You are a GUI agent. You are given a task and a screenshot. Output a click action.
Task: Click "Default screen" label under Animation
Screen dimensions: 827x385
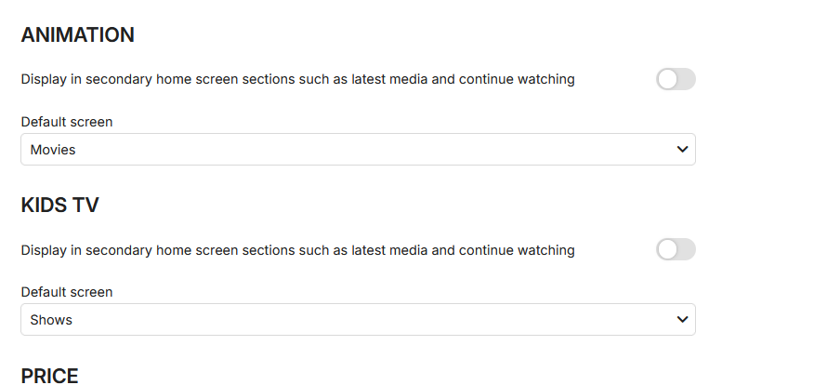pyautogui.click(x=67, y=122)
